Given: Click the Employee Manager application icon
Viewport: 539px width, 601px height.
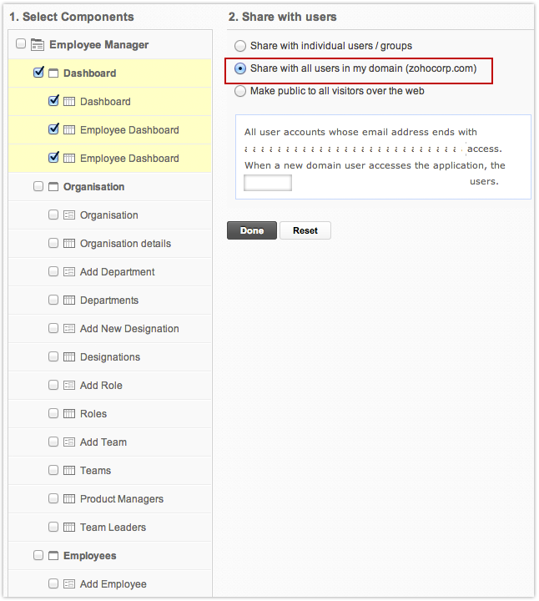Looking at the screenshot, I should (38, 45).
